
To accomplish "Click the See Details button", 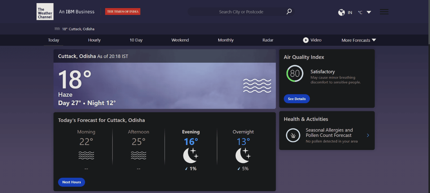I will tap(297, 99).
